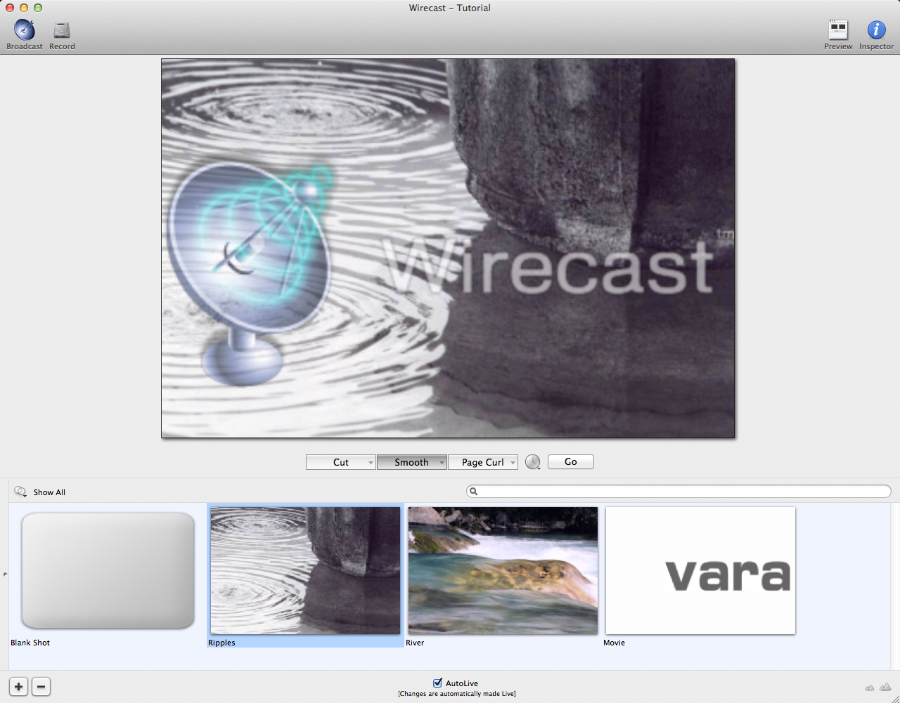Open the Smooth transition dropdown arrow
Screen dimensions: 900x703
[x=443, y=461]
